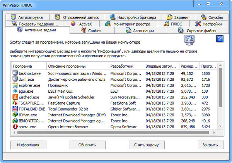Sort by the Разработчик column header
232x163 pixels.
point(126,66)
